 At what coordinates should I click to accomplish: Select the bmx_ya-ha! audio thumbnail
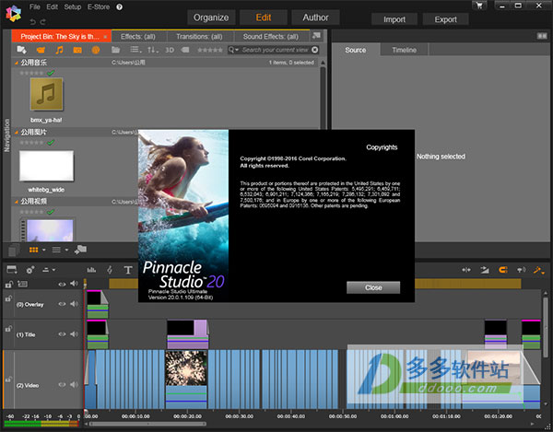point(46,94)
